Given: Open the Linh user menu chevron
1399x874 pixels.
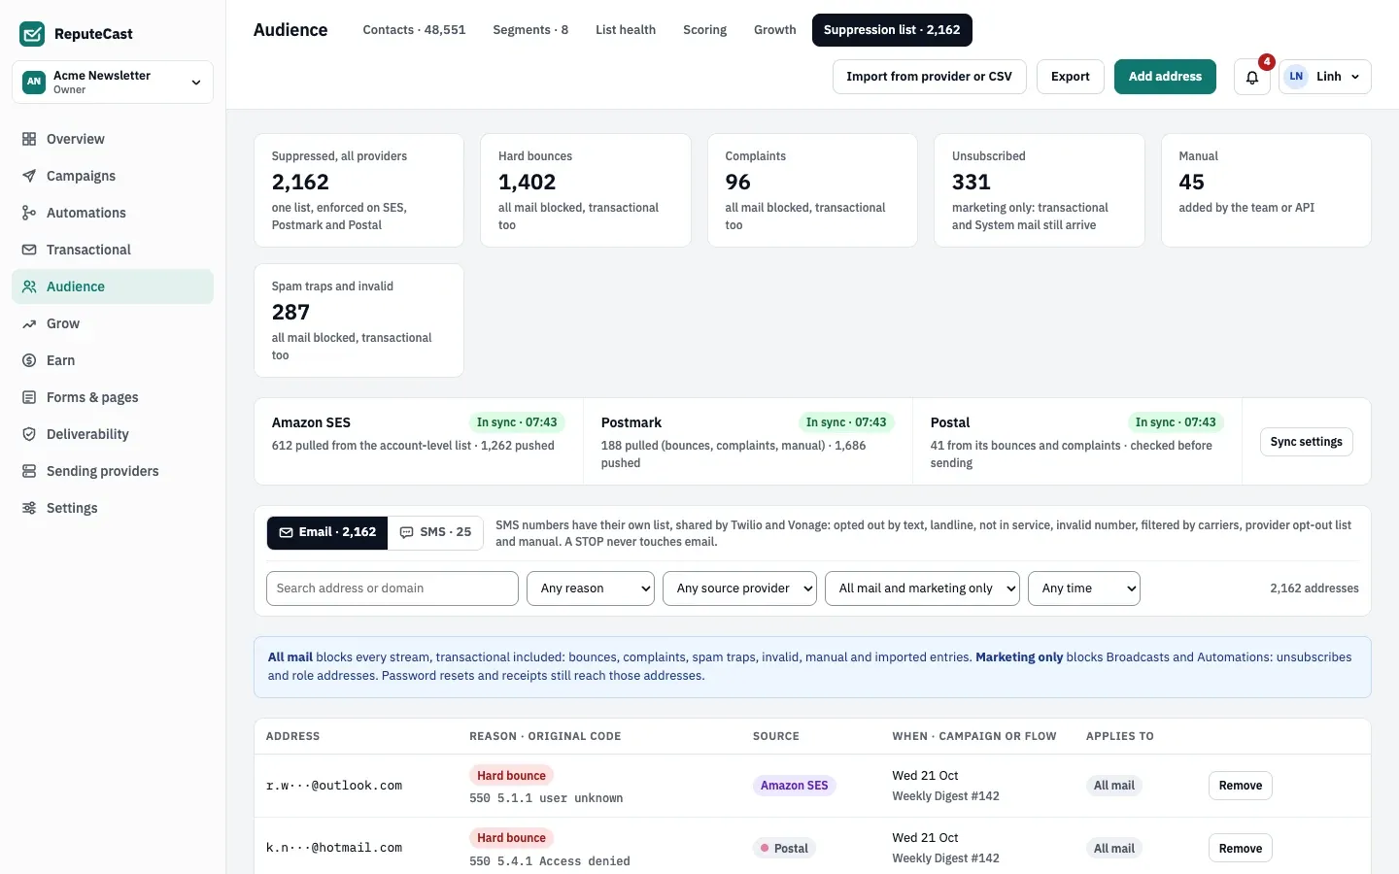Looking at the screenshot, I should (1355, 77).
